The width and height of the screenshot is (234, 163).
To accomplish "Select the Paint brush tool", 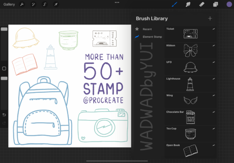I will click(x=174, y=4).
